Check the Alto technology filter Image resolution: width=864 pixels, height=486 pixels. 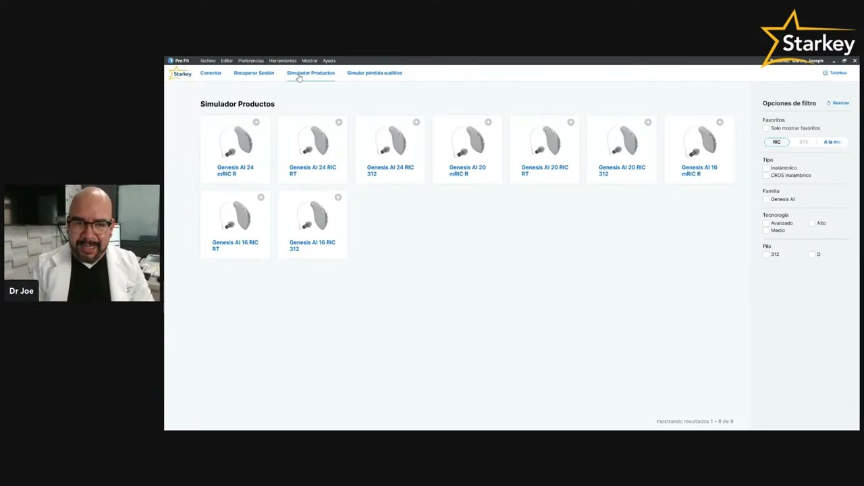[812, 223]
